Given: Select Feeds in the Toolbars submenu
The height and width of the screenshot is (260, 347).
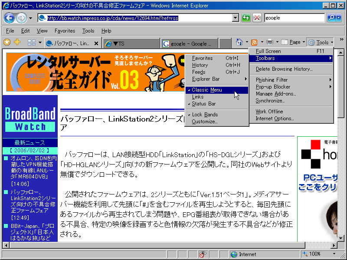Looking at the screenshot, I should (217, 72).
